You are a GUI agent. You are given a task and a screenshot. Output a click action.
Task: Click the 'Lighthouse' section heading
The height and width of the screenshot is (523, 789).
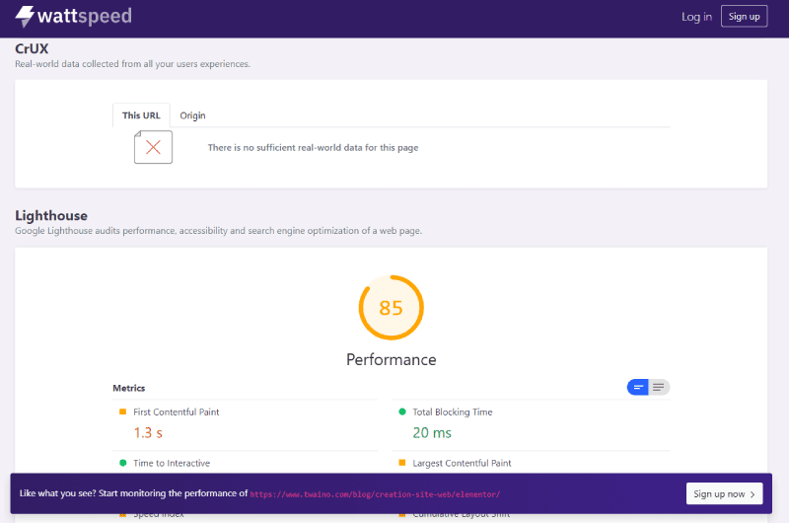(51, 215)
